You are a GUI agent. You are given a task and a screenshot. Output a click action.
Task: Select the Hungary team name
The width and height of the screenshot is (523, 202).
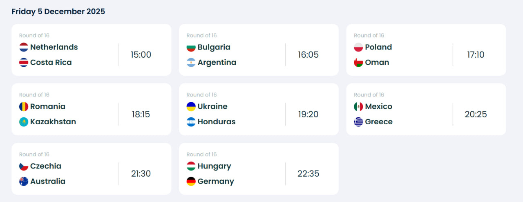[x=214, y=166]
